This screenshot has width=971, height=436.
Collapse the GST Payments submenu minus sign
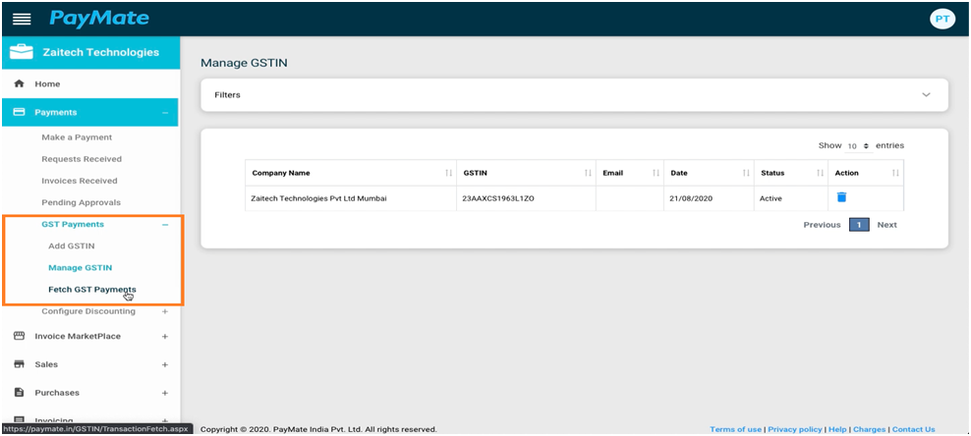(165, 225)
